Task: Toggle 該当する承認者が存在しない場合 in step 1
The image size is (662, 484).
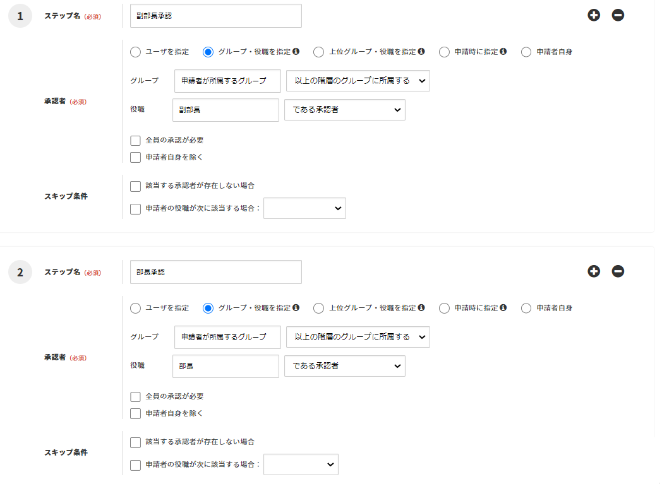Action: [135, 186]
